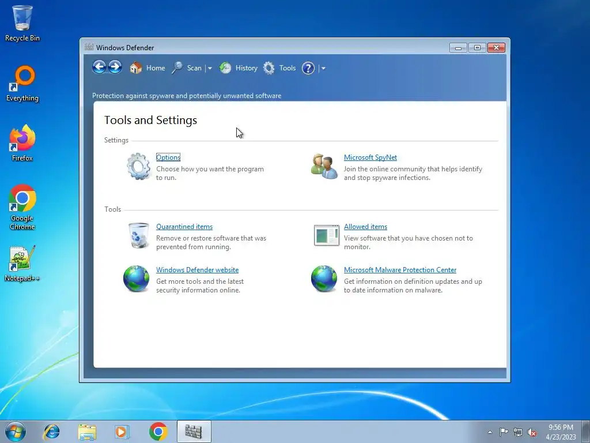Image resolution: width=590 pixels, height=443 pixels.
Task: Start a scan via magnifying glass icon
Action: (177, 68)
